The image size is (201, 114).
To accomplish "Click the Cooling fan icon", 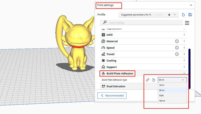I will click(x=103, y=60).
